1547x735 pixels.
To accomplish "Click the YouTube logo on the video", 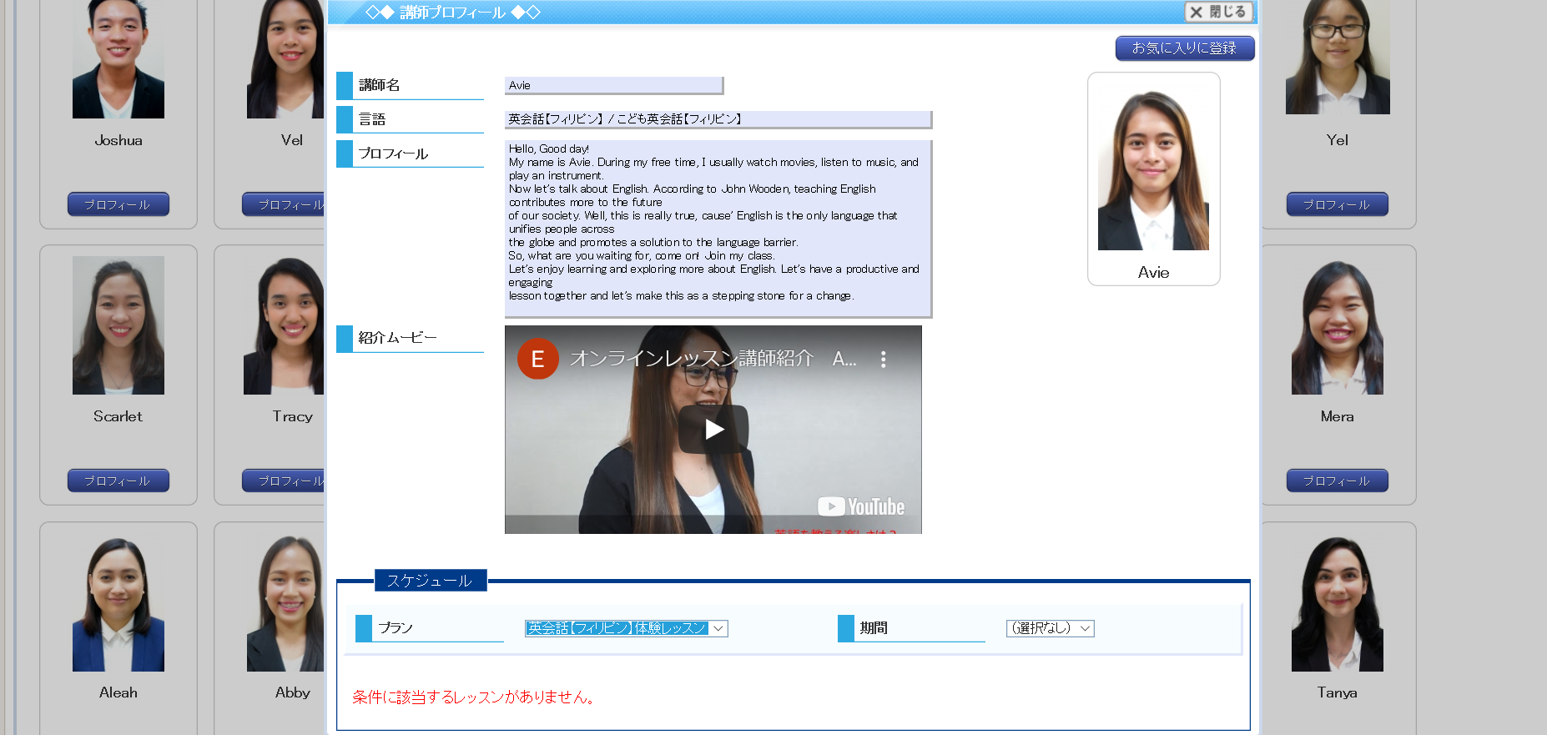I will (x=861, y=506).
